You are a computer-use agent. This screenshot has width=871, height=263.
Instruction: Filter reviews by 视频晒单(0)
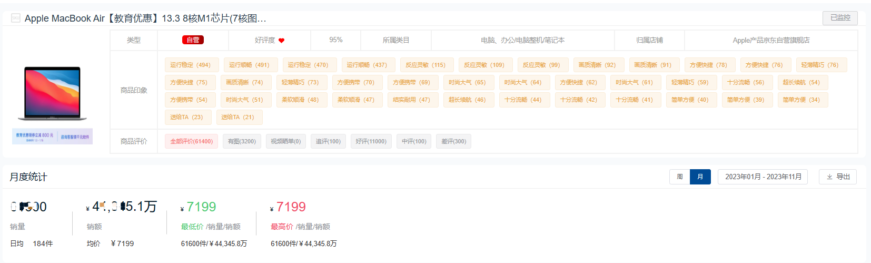(x=286, y=141)
